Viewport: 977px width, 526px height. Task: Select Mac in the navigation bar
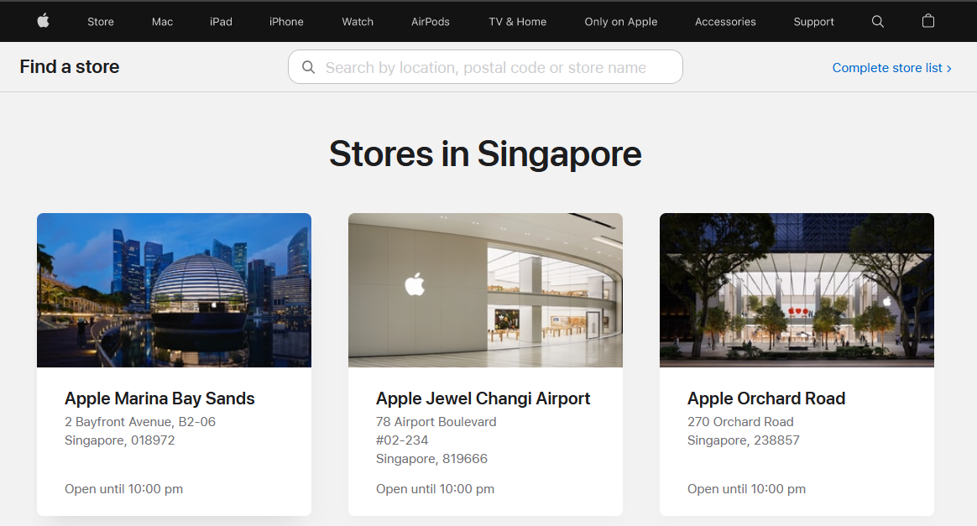pyautogui.click(x=162, y=22)
